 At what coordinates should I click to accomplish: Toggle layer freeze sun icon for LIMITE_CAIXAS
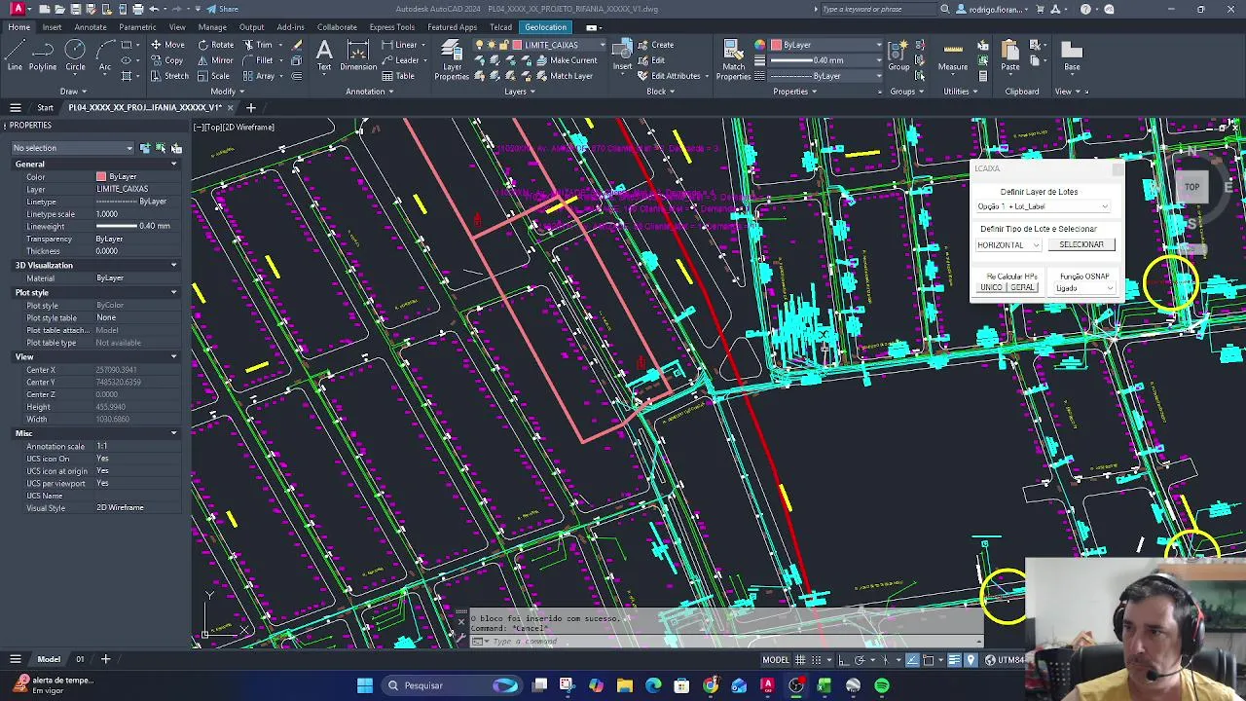492,45
